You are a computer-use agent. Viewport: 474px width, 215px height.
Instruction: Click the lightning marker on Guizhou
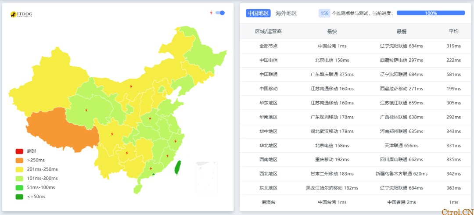click(127, 153)
